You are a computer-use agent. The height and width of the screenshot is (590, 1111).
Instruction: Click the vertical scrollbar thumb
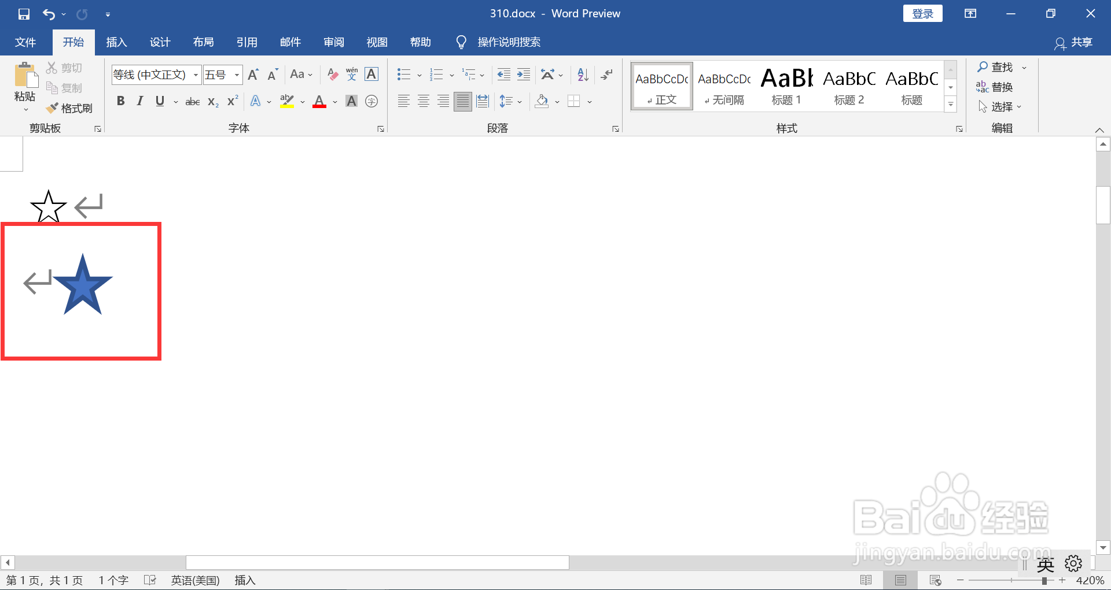click(x=1103, y=205)
